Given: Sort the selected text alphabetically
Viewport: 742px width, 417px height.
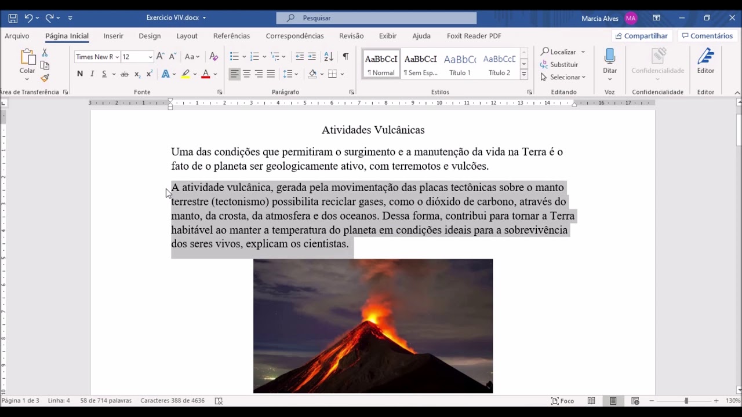Looking at the screenshot, I should pos(329,57).
